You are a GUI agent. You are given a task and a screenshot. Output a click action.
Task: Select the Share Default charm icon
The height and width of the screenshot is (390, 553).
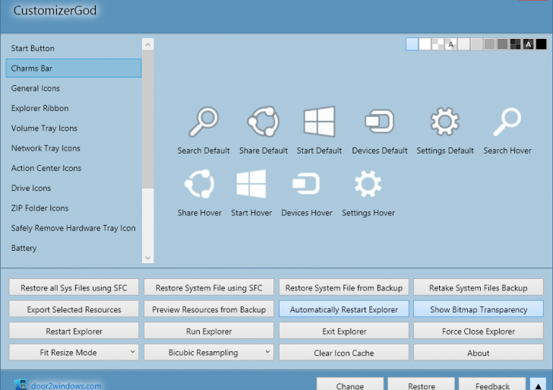(264, 122)
